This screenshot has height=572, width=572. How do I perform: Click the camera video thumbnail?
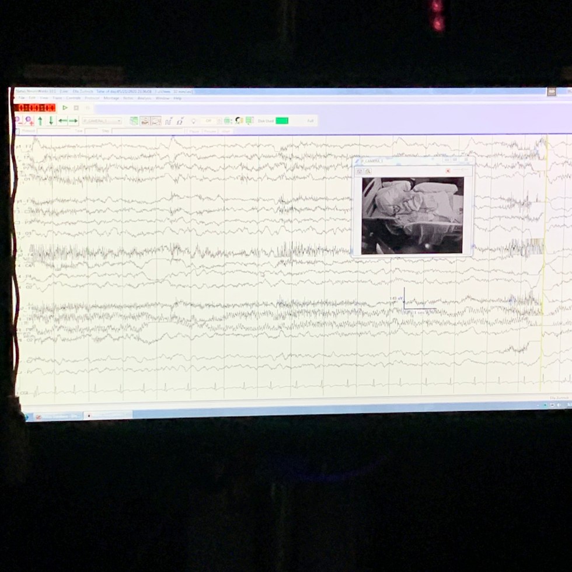click(x=413, y=215)
